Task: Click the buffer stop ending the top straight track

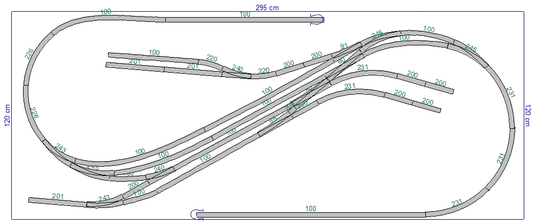Action: 318,20
